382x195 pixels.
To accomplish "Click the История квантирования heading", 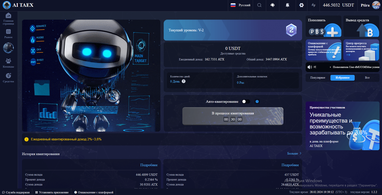I will coord(41,154).
